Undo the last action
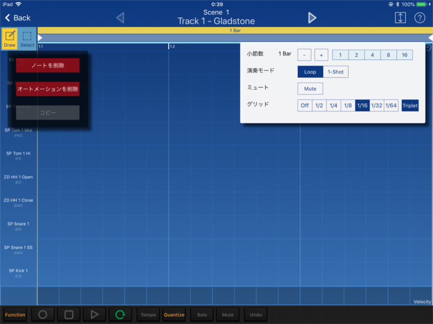433x324 pixels. click(x=255, y=315)
